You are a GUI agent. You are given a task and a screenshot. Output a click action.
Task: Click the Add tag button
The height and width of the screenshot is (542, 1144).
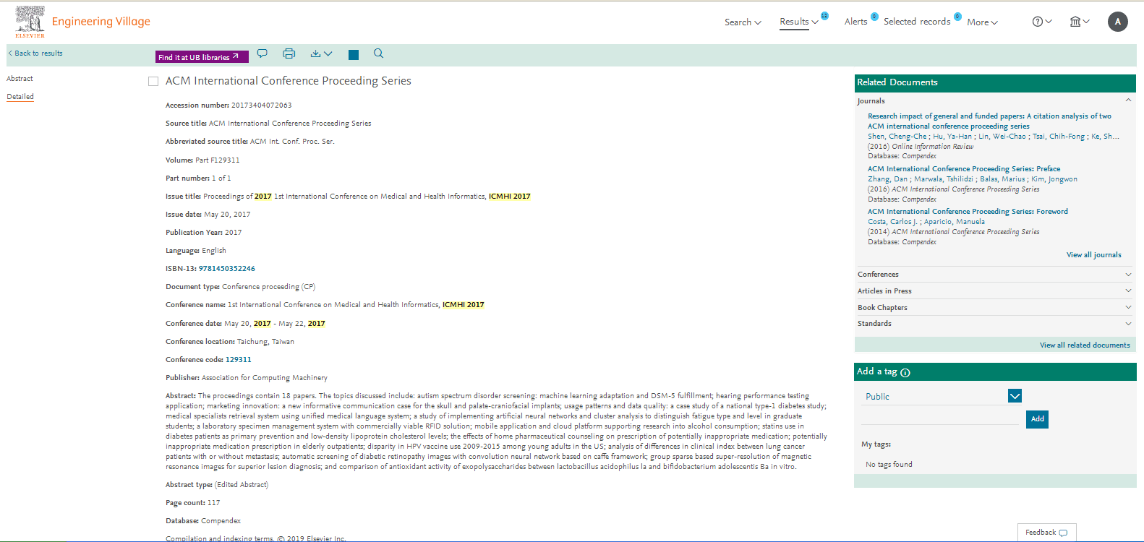(x=1037, y=419)
